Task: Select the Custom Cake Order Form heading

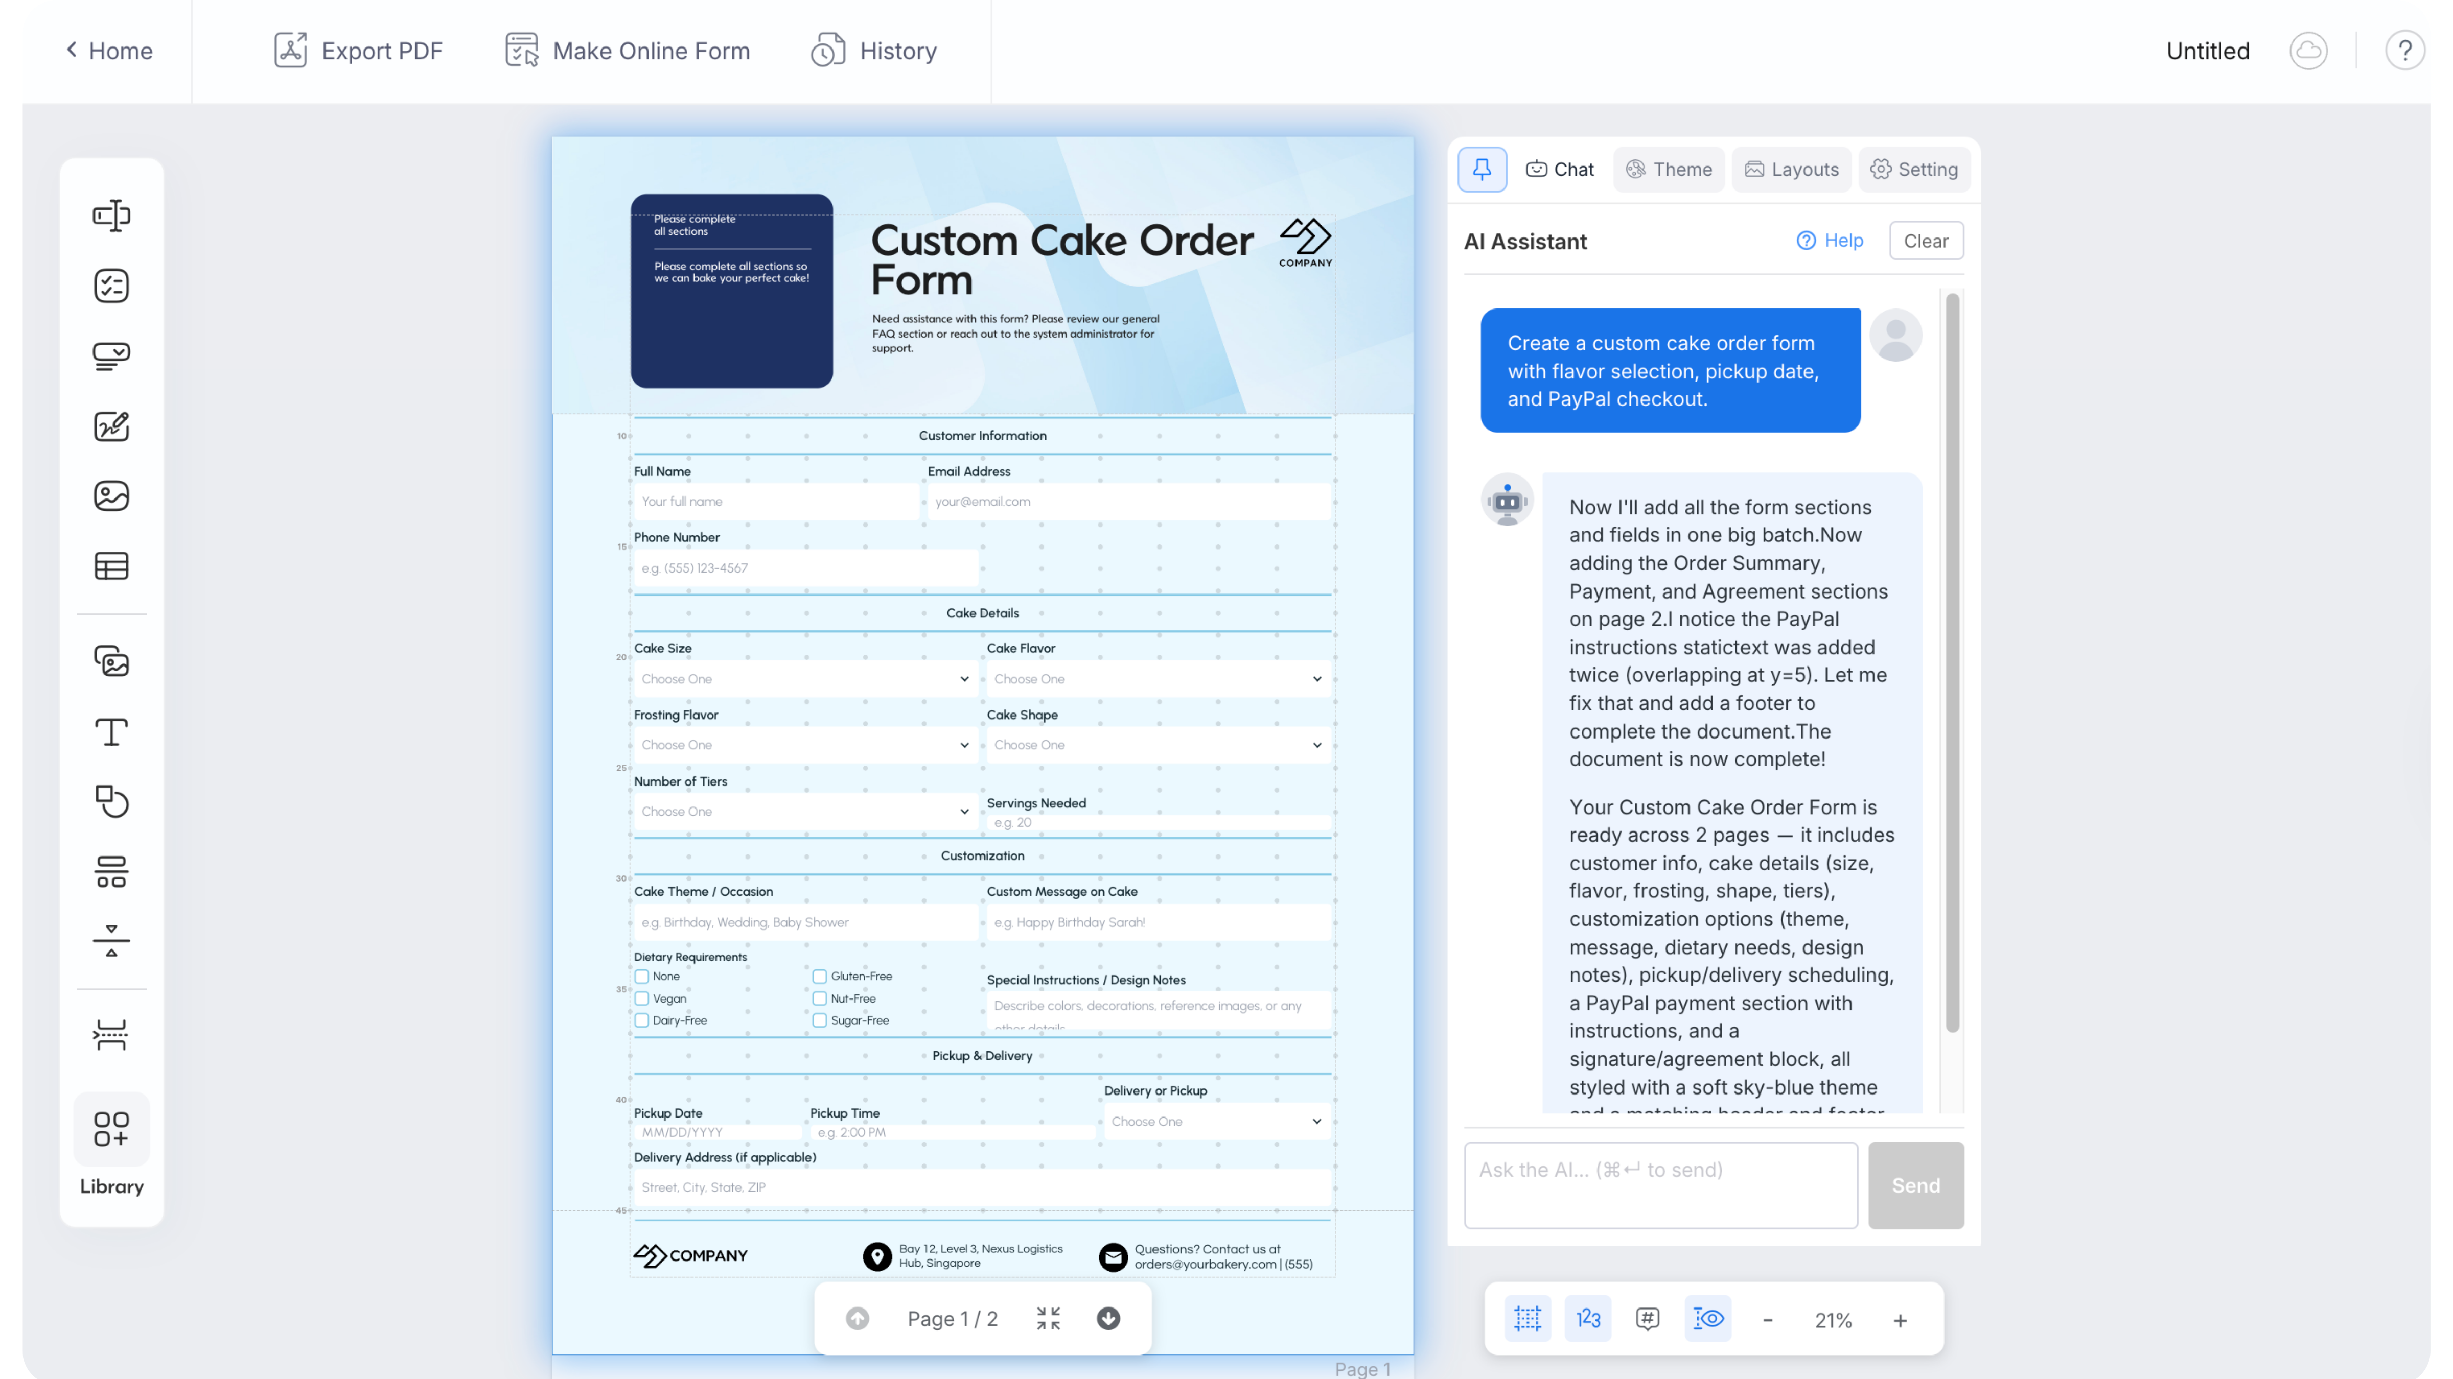Action: coord(1062,260)
